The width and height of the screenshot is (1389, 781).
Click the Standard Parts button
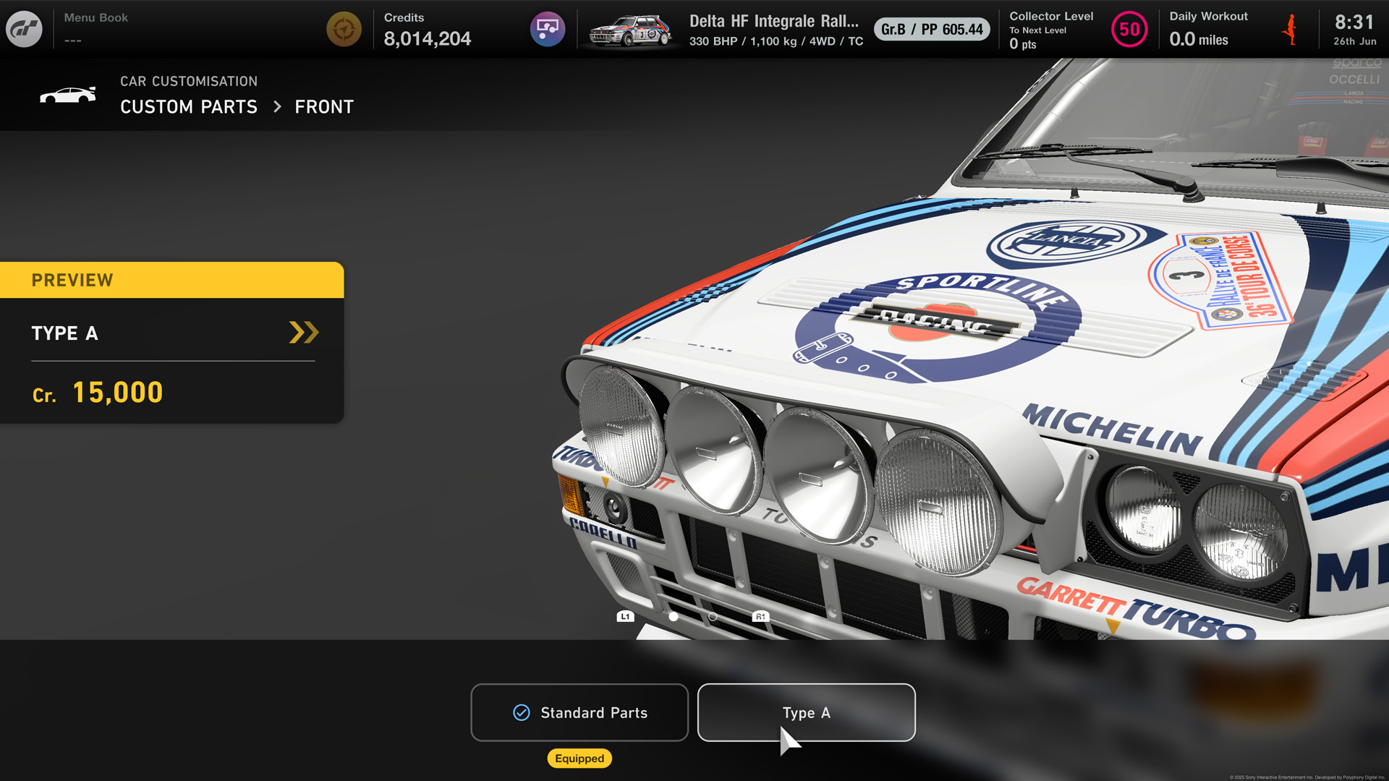click(579, 712)
